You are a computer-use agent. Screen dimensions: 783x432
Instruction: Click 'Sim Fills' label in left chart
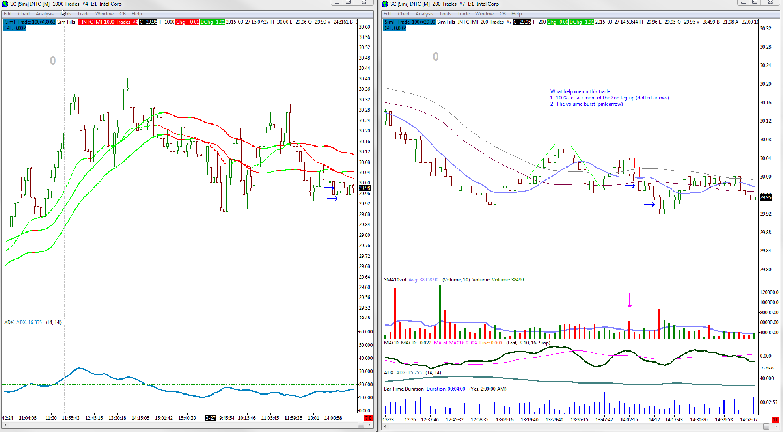tap(66, 22)
